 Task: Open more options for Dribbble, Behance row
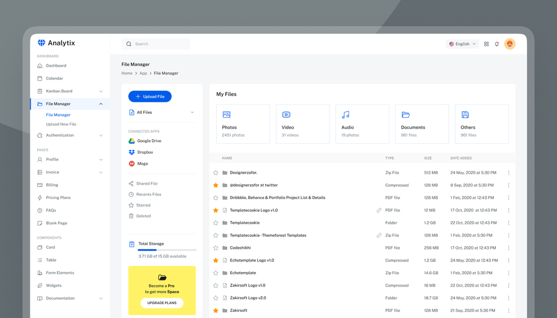pyautogui.click(x=509, y=198)
